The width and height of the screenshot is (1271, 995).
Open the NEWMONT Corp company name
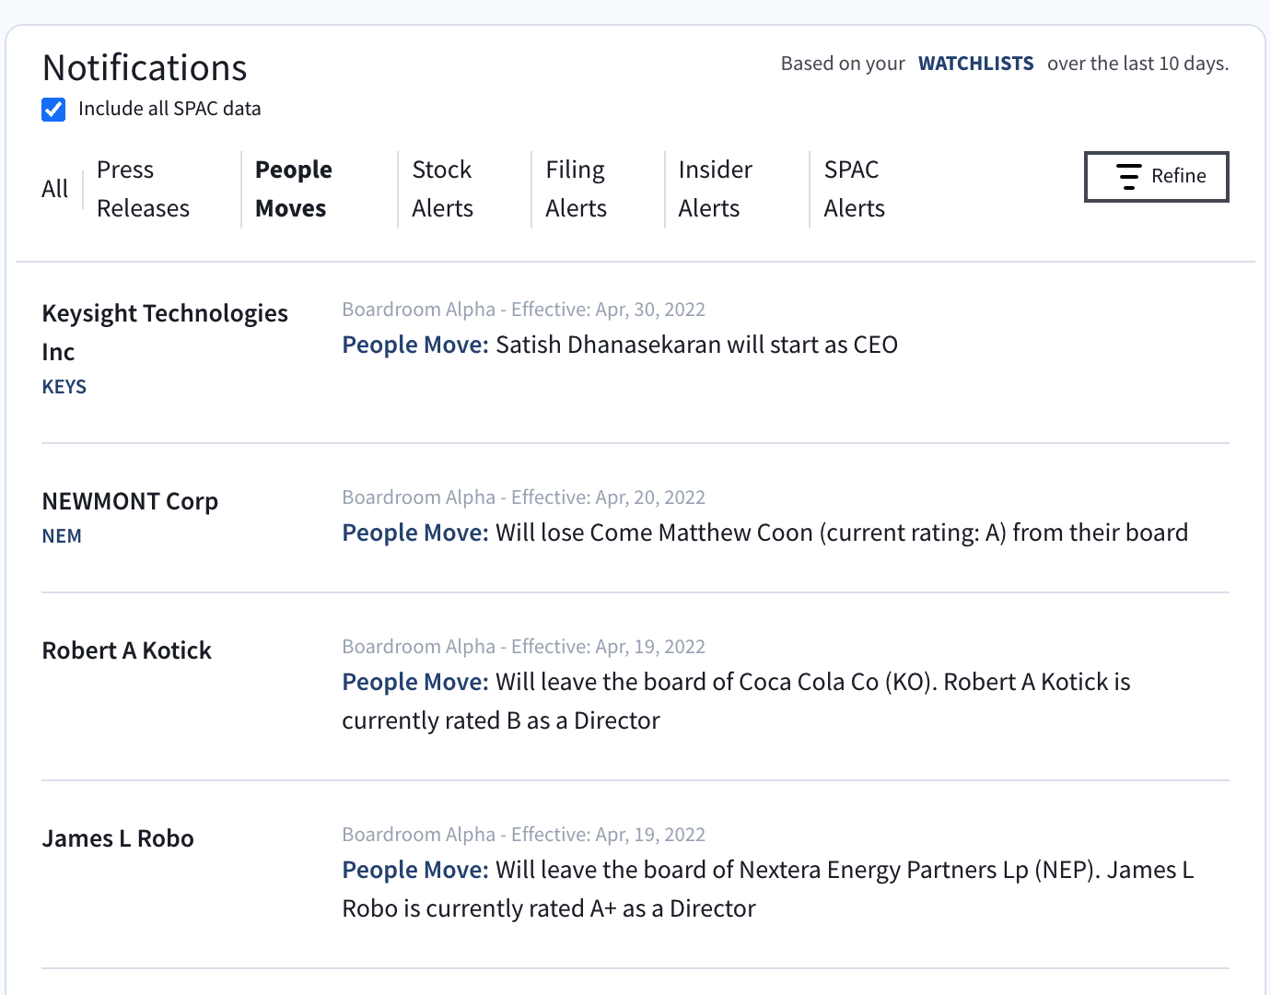tap(130, 501)
